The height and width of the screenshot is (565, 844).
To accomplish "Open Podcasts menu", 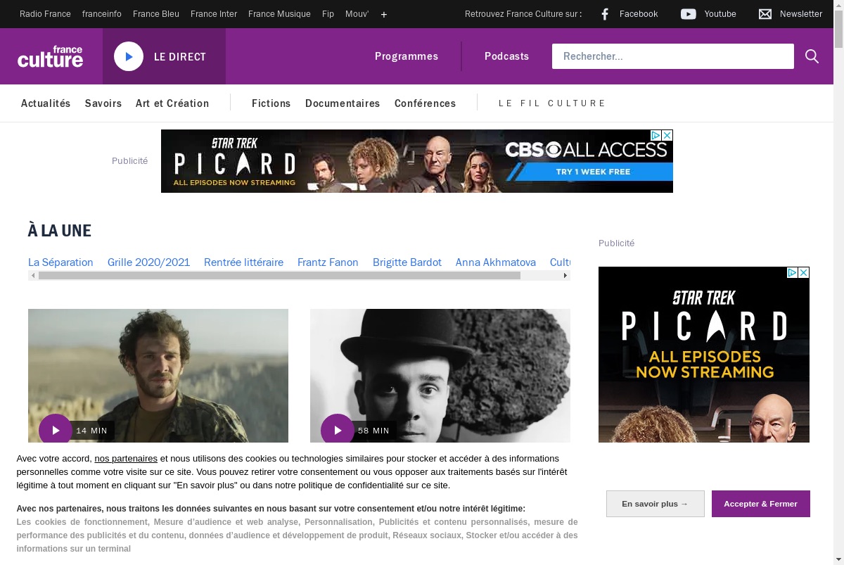I will (x=506, y=56).
